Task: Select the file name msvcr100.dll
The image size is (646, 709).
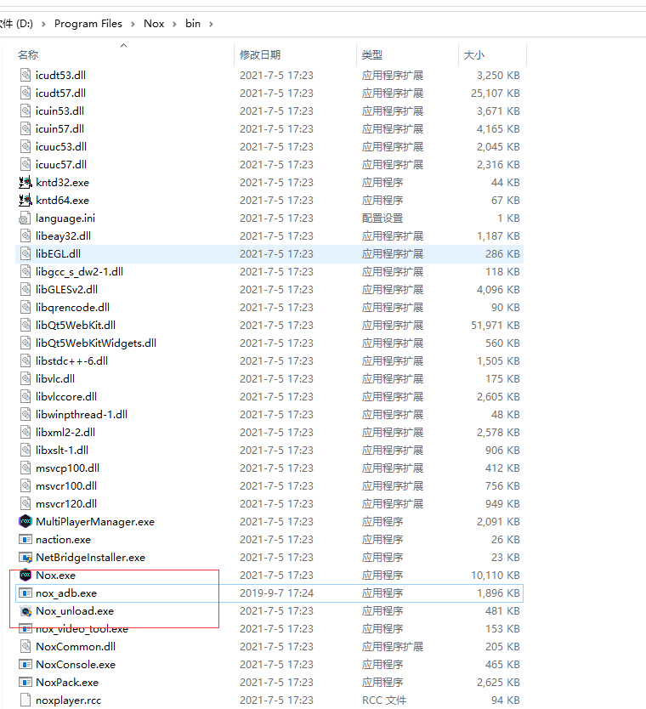Action: click(x=66, y=486)
